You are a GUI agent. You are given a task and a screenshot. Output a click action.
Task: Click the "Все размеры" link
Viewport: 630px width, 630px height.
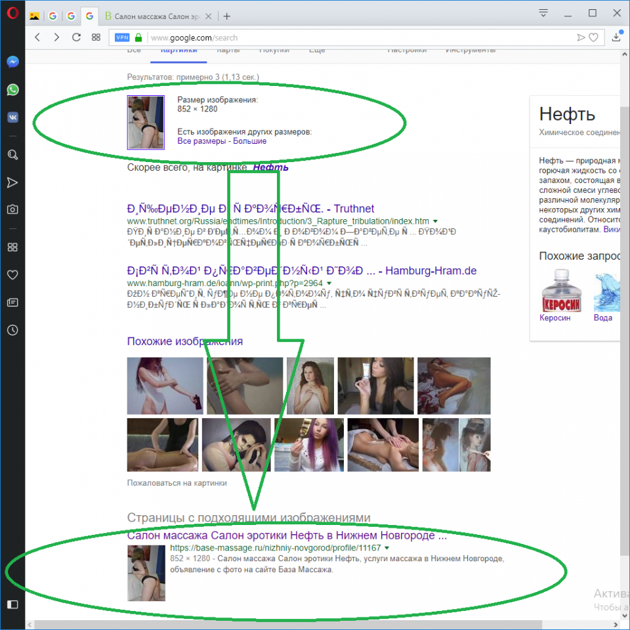(x=201, y=141)
